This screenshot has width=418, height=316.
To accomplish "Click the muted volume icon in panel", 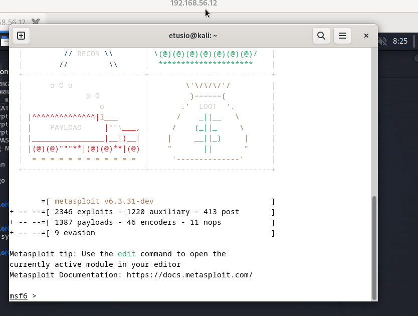I will click(382, 41).
